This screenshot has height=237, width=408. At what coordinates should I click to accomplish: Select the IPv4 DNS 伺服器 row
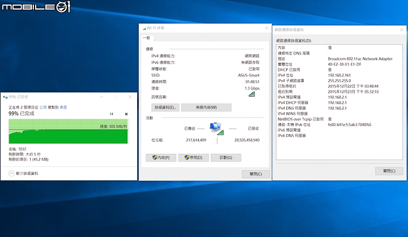339,108
